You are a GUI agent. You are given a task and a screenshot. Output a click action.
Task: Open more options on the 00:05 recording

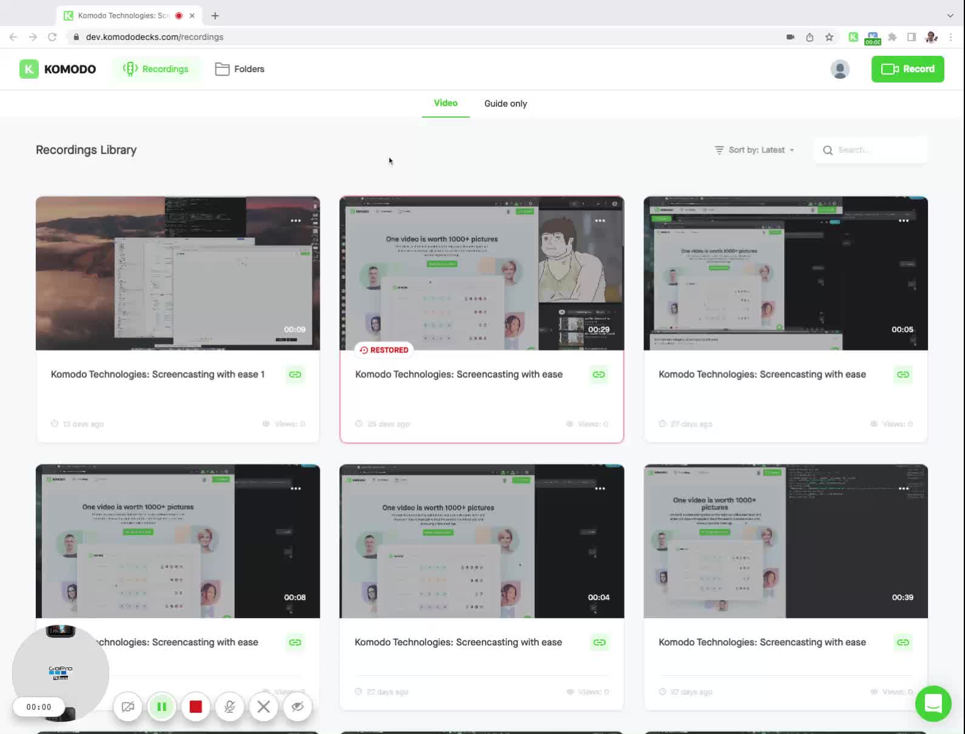pyautogui.click(x=904, y=220)
